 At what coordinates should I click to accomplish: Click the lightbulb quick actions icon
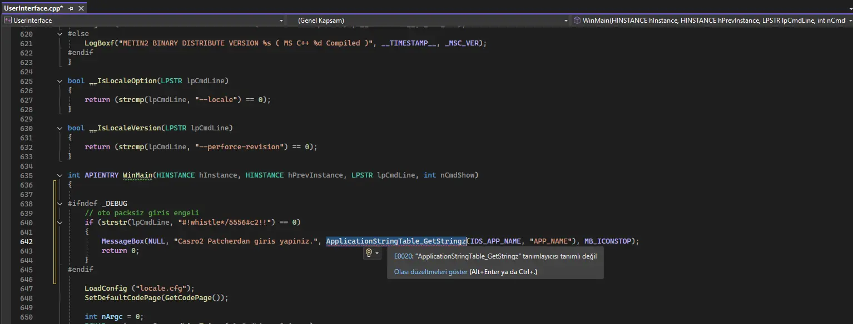[368, 253]
